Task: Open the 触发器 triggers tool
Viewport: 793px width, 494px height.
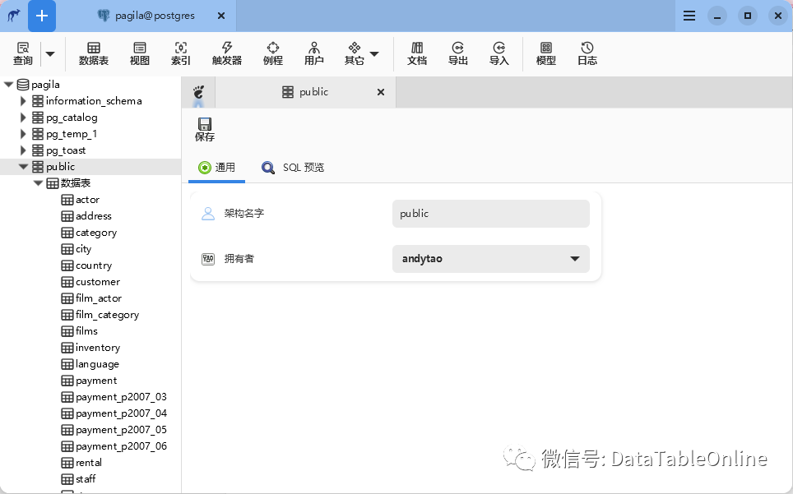Action: [x=226, y=53]
